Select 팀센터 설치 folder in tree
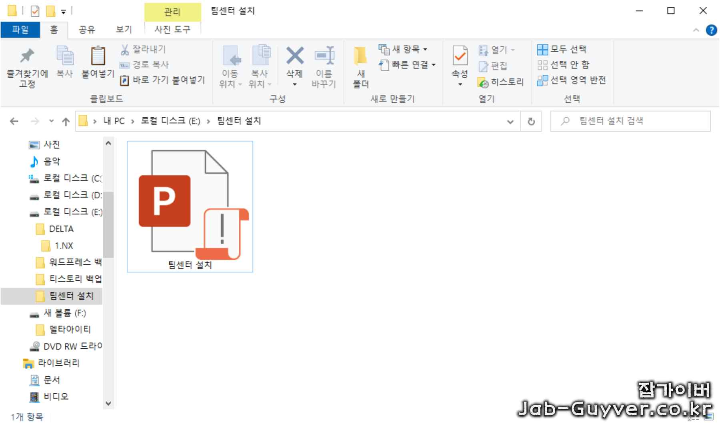The height and width of the screenshot is (426, 720). [x=52, y=296]
